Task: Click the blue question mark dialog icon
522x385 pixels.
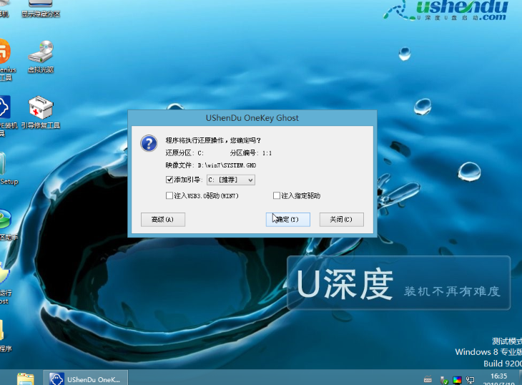Action: click(149, 143)
